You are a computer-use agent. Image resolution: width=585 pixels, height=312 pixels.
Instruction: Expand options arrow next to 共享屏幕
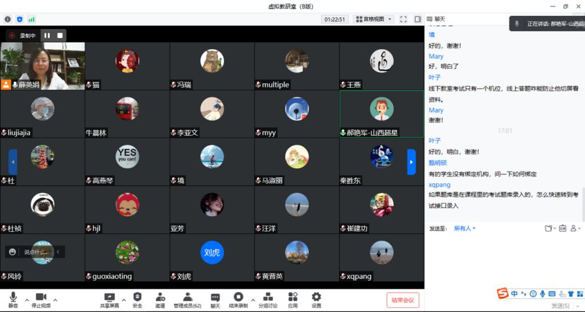pyautogui.click(x=122, y=299)
